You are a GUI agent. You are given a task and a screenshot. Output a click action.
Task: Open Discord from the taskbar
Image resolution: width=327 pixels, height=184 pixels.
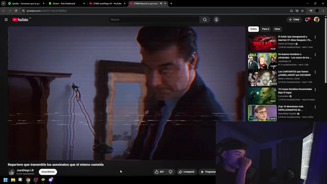[51, 180]
